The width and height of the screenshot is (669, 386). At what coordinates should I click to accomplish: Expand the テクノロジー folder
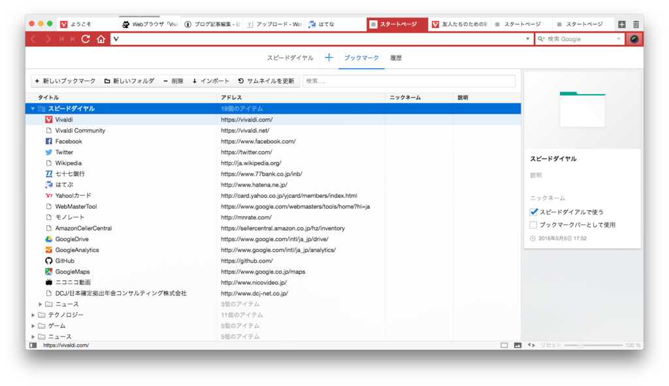point(33,315)
